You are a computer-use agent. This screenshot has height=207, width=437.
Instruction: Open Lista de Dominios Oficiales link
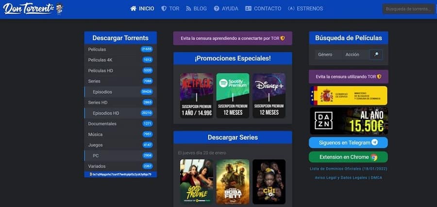348,169
